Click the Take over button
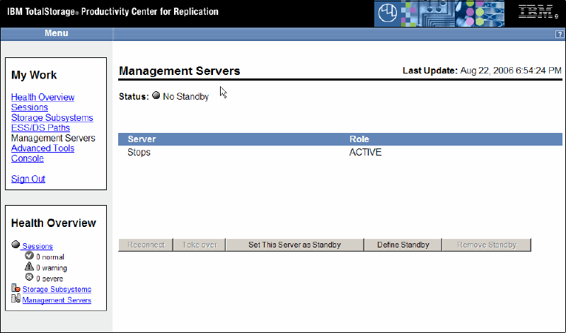 [200, 245]
